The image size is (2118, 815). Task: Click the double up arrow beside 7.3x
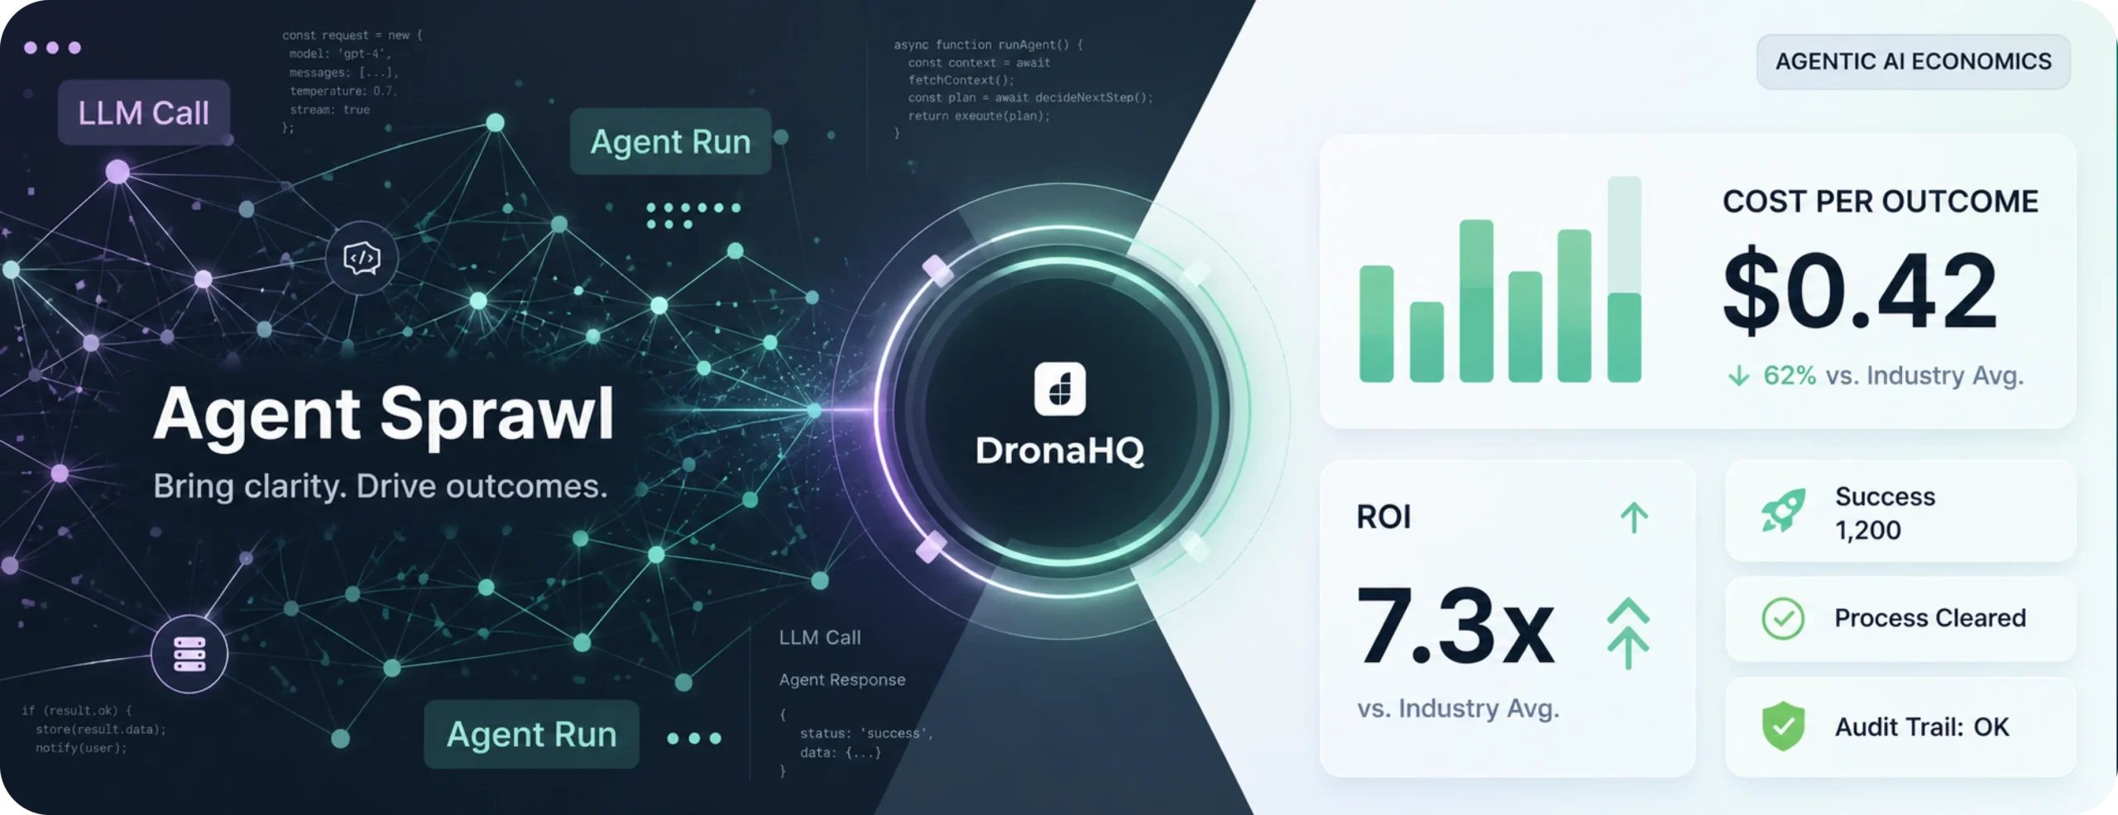[x=1628, y=633]
